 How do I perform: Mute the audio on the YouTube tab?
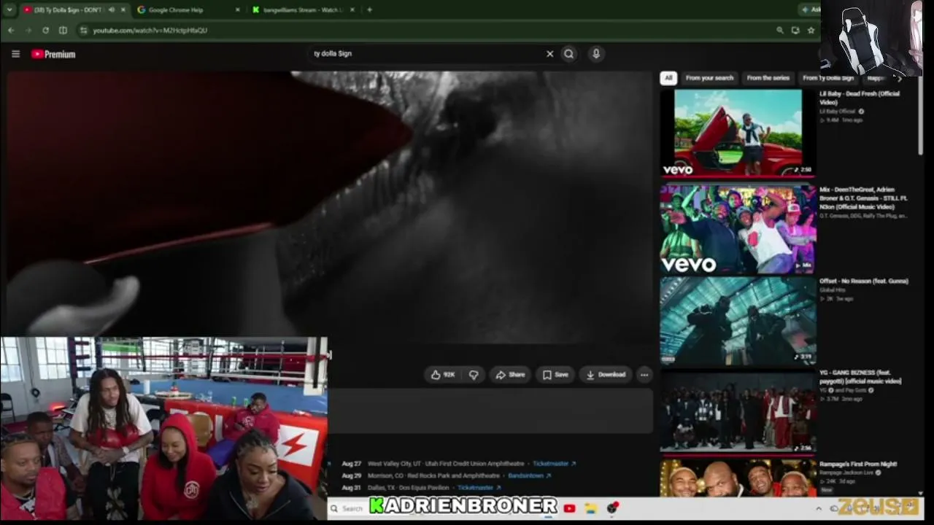111,10
